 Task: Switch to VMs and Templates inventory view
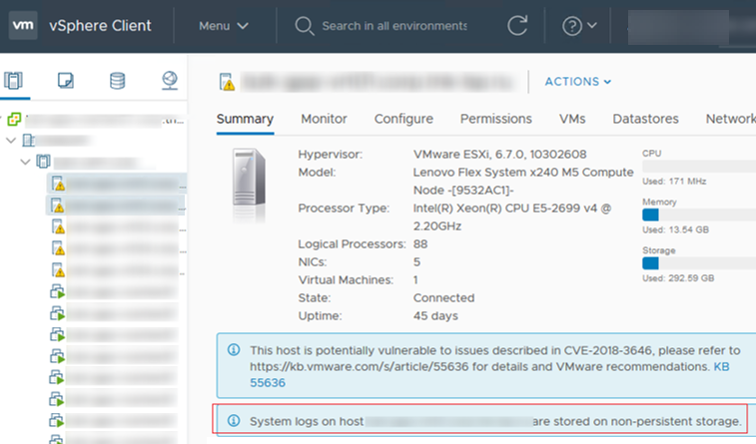[66, 81]
